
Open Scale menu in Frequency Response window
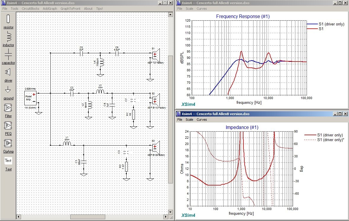coord(189,9)
